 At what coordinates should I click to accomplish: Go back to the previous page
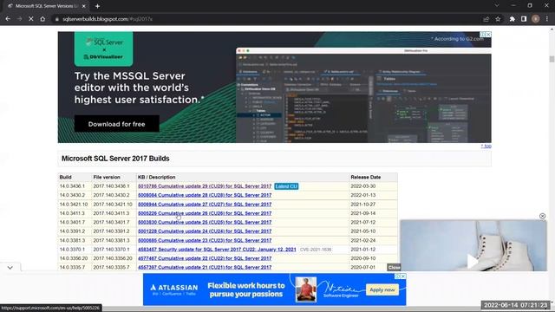(x=8, y=19)
